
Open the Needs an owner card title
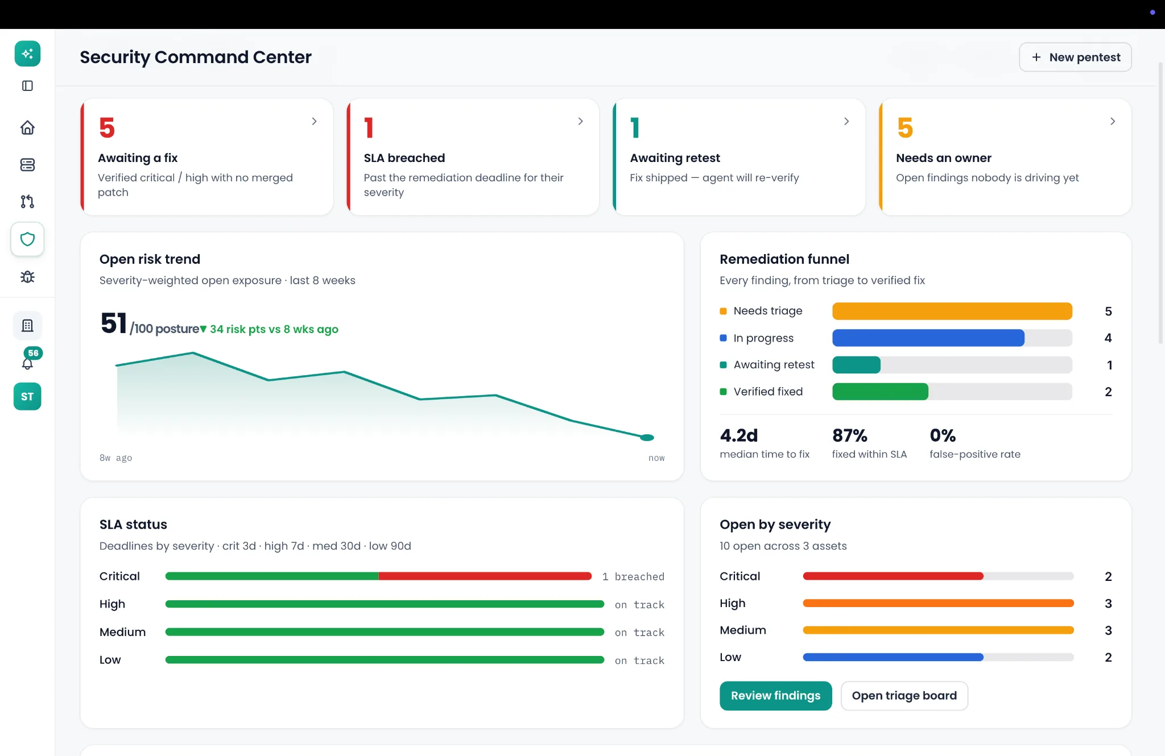(x=944, y=158)
